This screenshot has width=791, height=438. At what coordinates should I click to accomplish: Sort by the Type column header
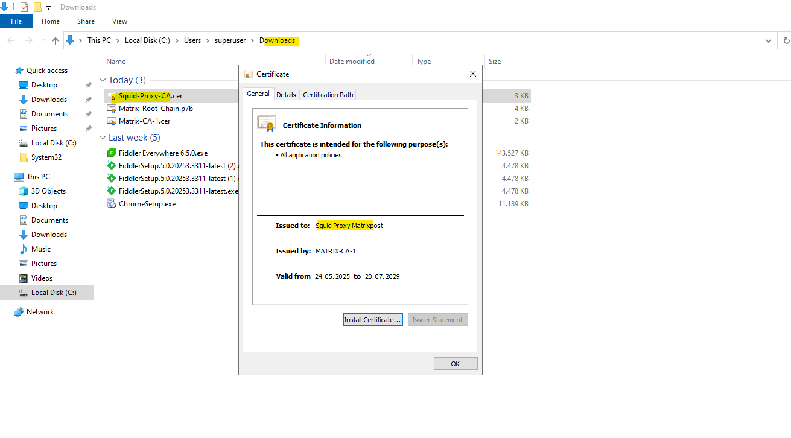[x=424, y=62]
